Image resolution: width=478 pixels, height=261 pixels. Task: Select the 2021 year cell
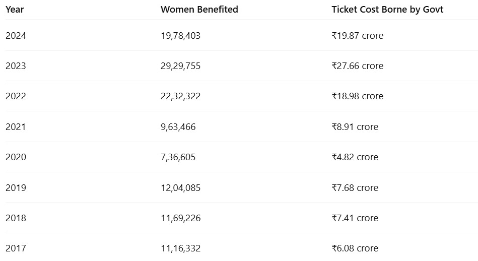[16, 127]
